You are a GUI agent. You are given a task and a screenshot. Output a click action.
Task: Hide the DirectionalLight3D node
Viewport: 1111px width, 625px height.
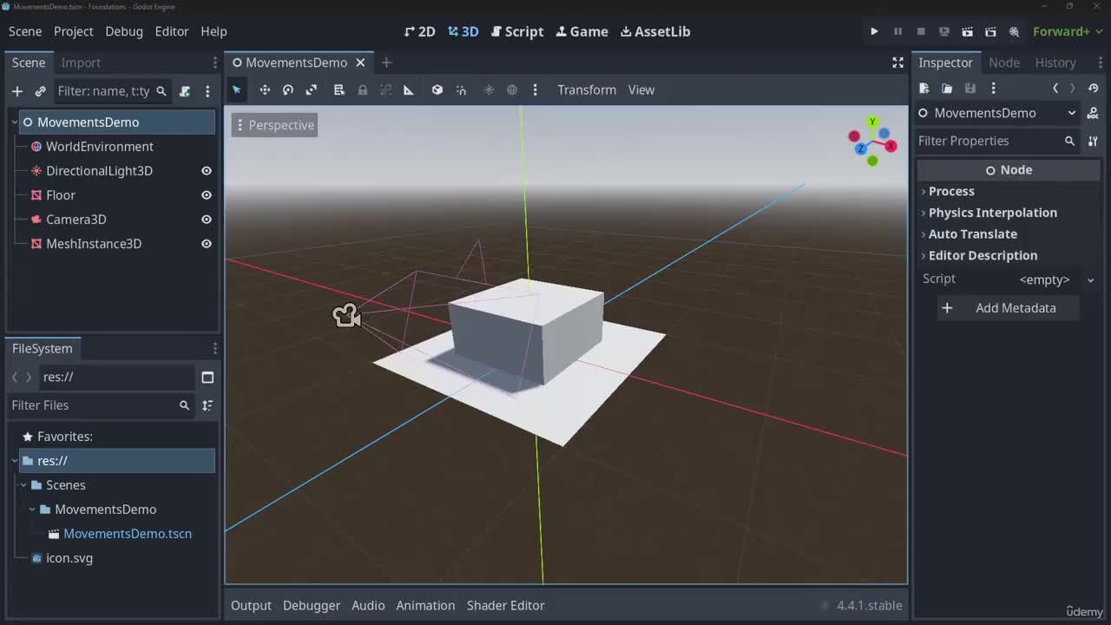click(x=207, y=171)
